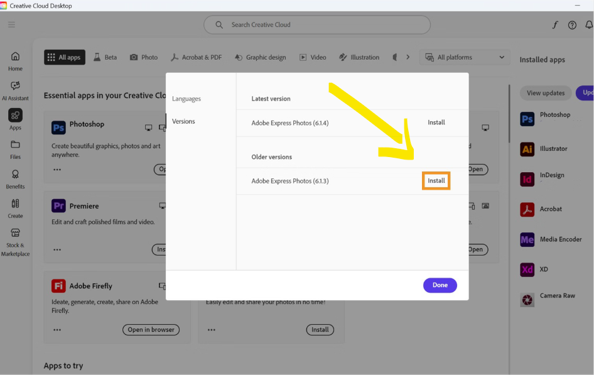Click the Done button
594x375 pixels.
[440, 285]
